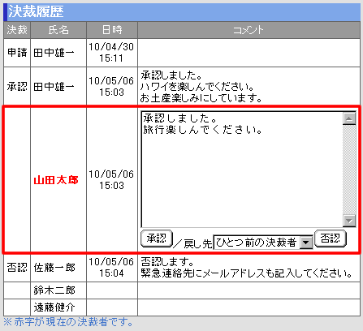The height and width of the screenshot is (331, 363).
Task: Click the 氏名 column header
Action: click(58, 30)
